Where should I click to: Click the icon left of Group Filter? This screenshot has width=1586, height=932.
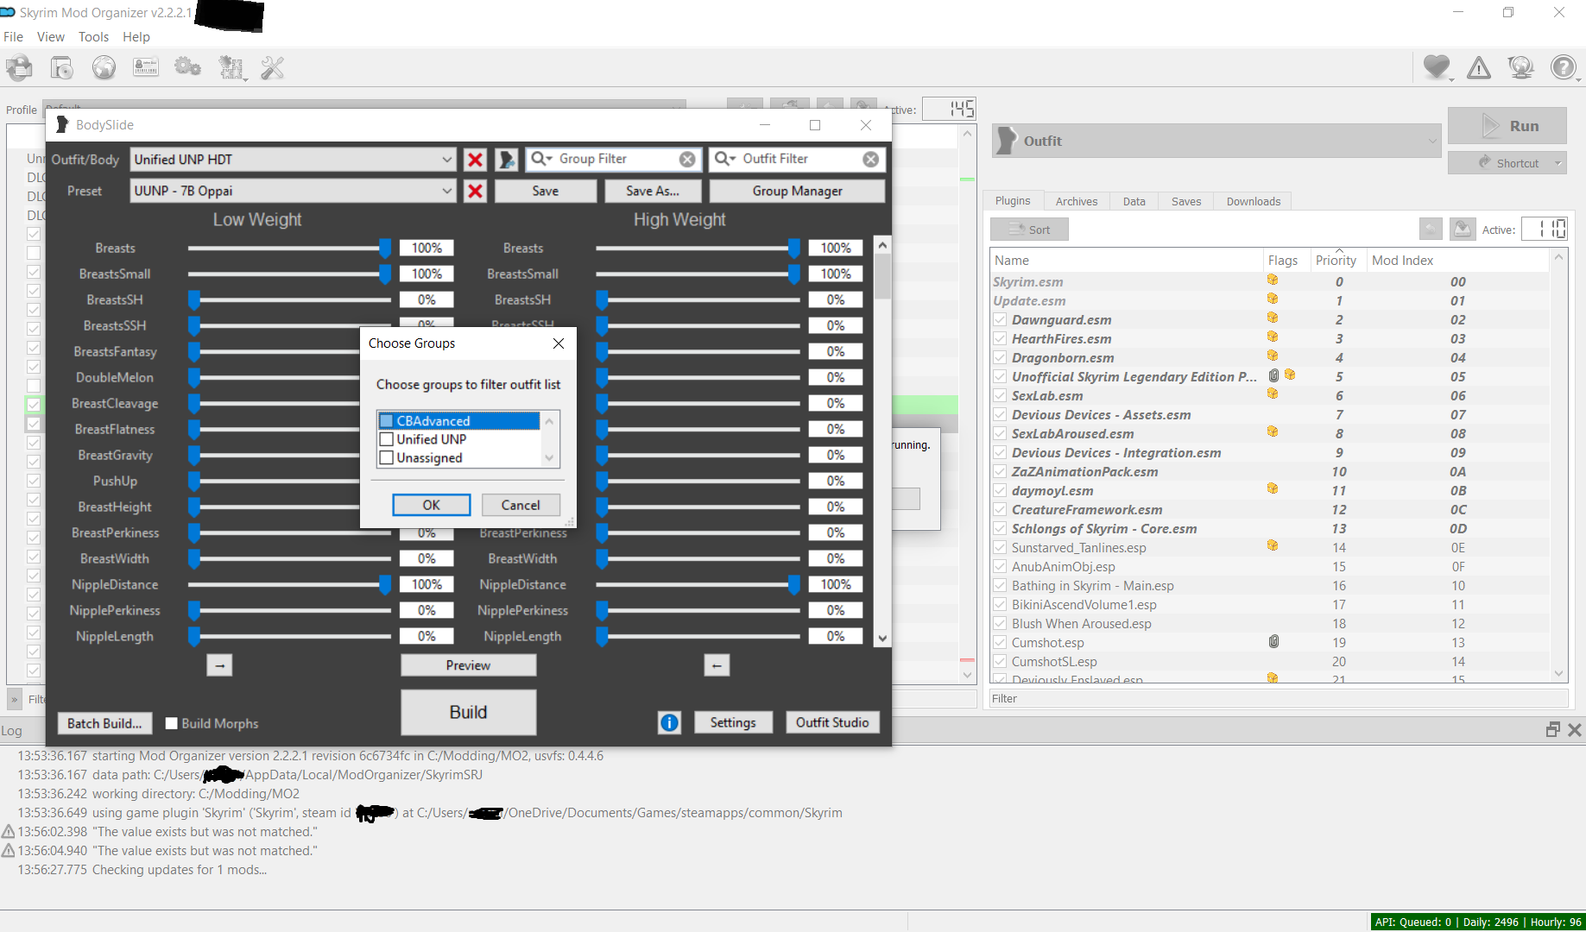[507, 160]
